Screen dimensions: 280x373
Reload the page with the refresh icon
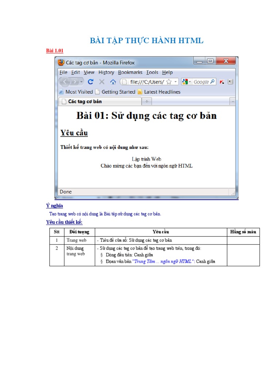click(90, 82)
